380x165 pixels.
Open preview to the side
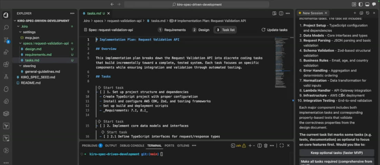pos(274,13)
